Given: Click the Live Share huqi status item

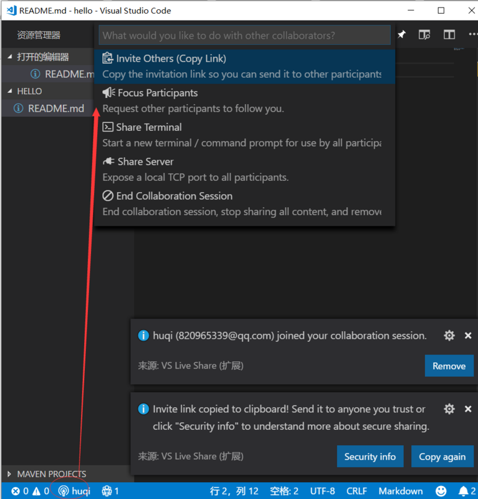Looking at the screenshot, I should (x=74, y=491).
